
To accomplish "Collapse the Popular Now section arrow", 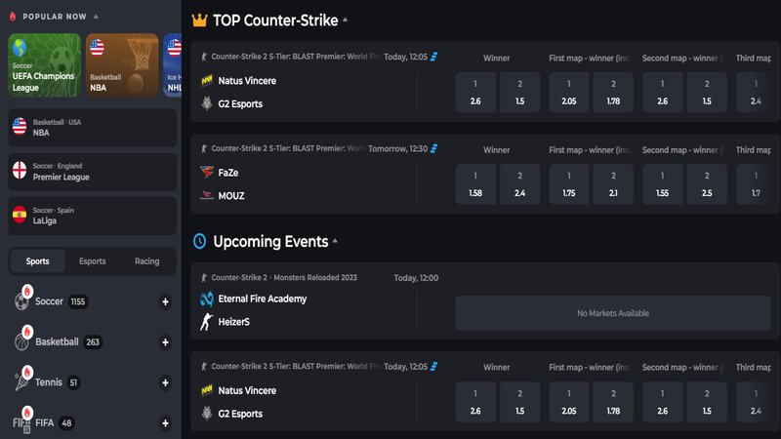I will click(96, 17).
